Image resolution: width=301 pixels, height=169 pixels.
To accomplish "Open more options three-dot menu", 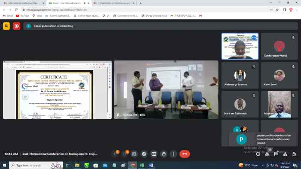I will point(173,154).
